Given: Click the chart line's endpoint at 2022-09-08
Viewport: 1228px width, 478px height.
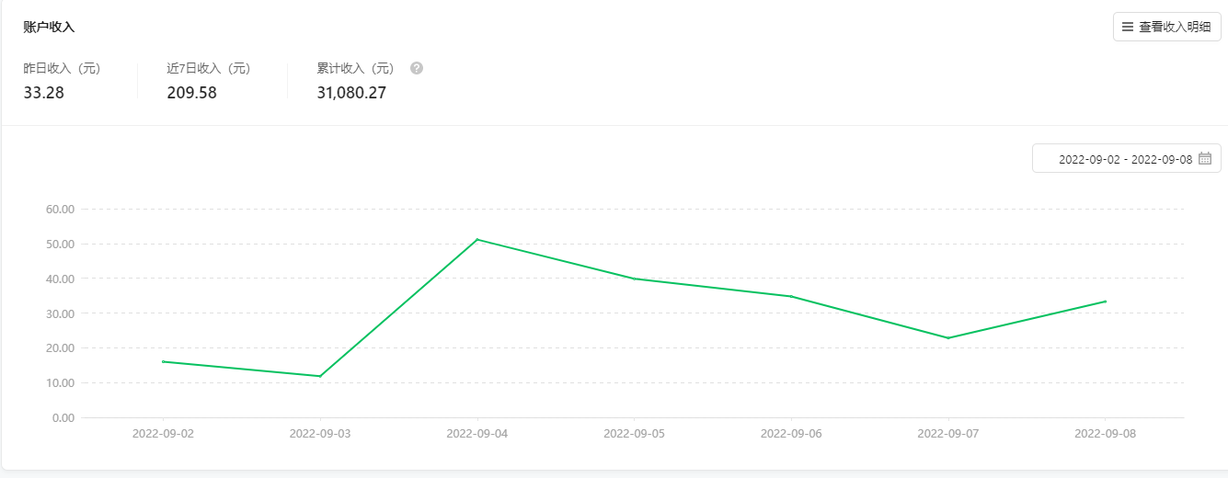Looking at the screenshot, I should coord(1105,302).
